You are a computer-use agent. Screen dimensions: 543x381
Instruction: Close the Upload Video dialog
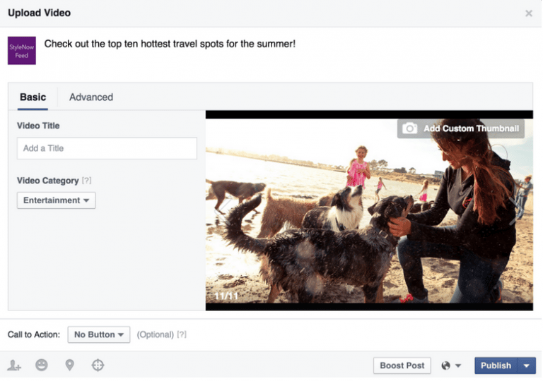tap(528, 13)
